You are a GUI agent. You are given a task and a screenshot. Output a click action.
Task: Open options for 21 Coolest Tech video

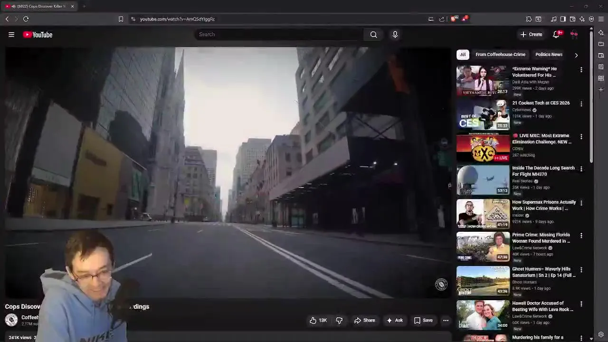pyautogui.click(x=581, y=104)
